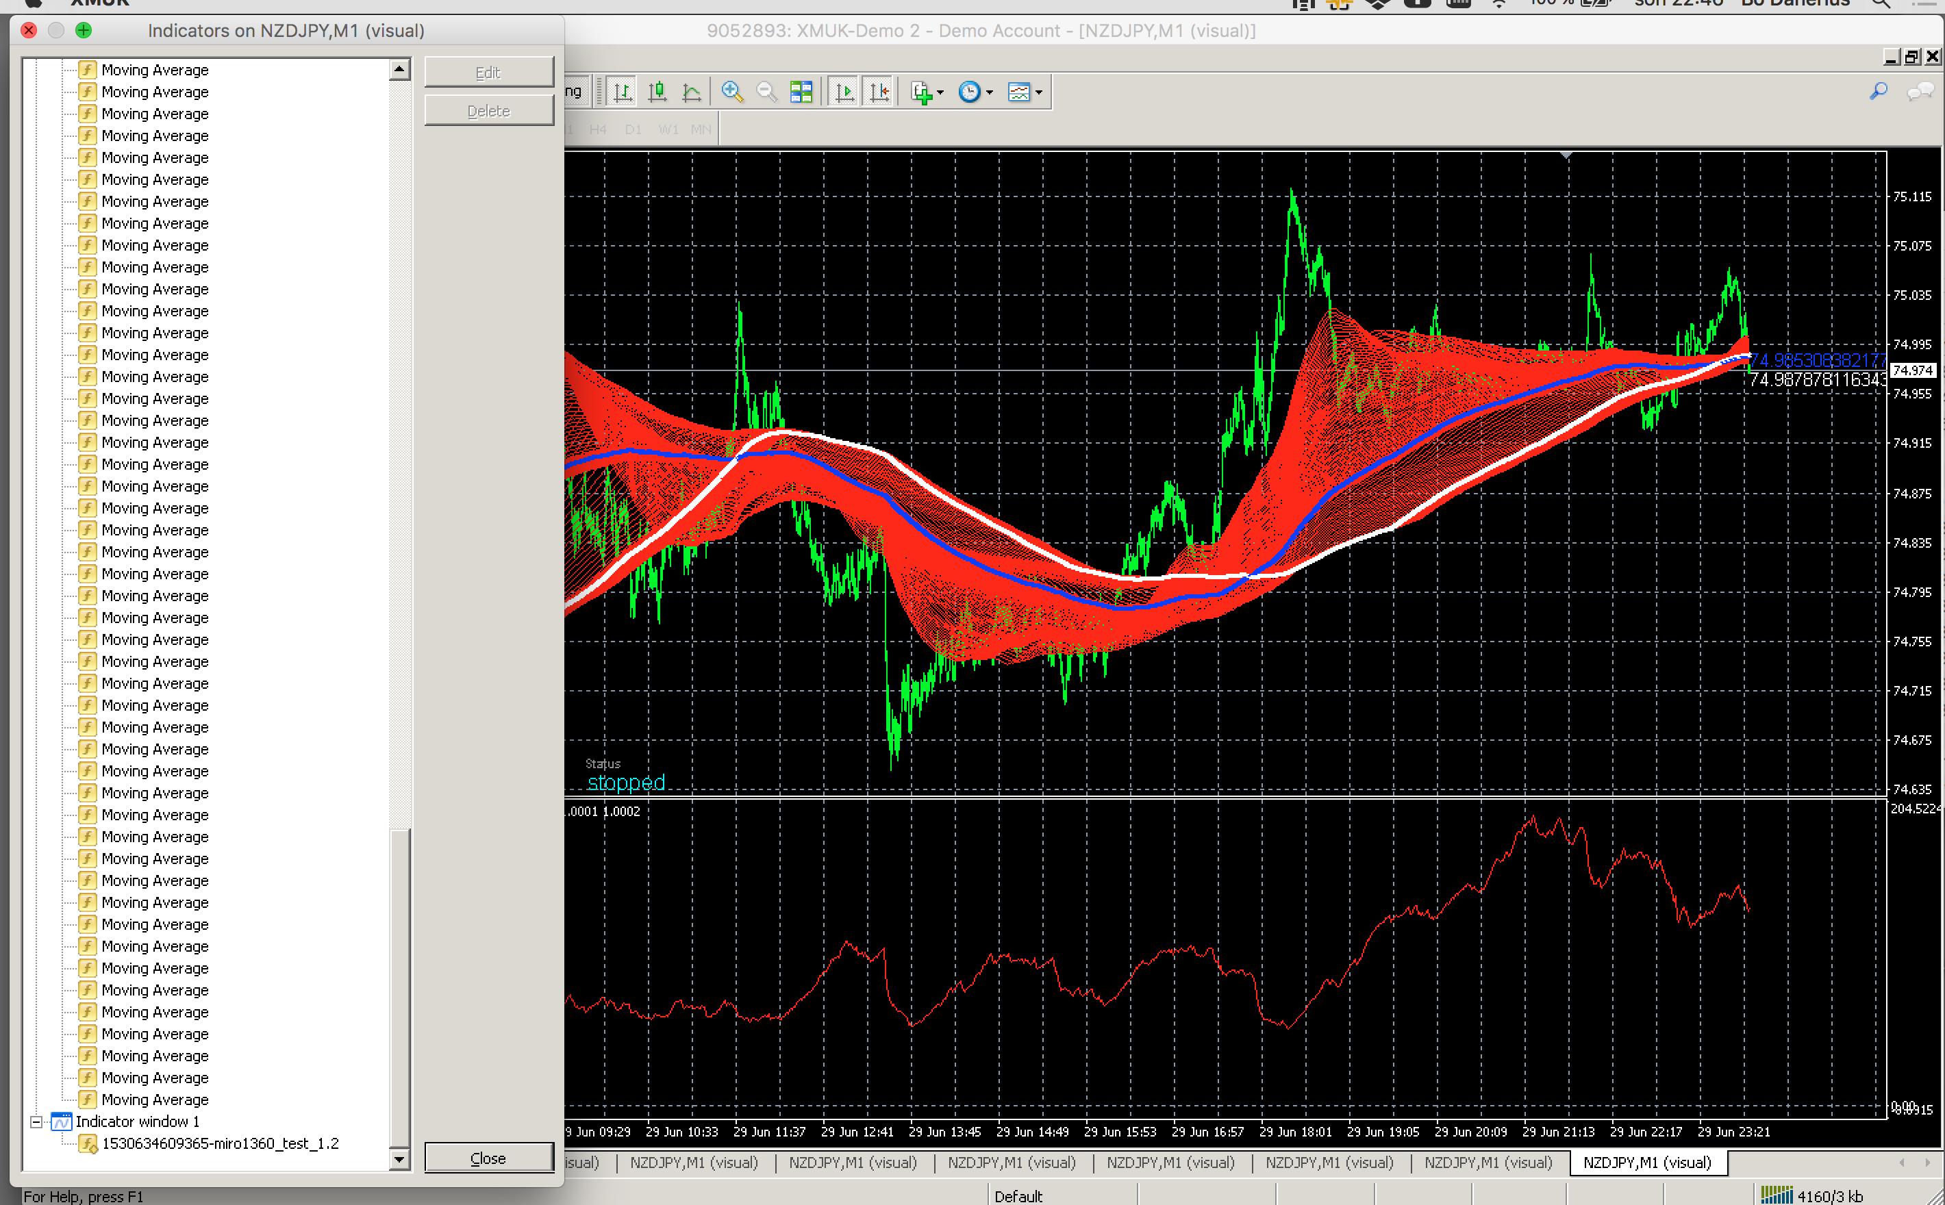Click the 75.115 price scale label
Viewport: 1945px width, 1205px height.
[x=1911, y=197]
